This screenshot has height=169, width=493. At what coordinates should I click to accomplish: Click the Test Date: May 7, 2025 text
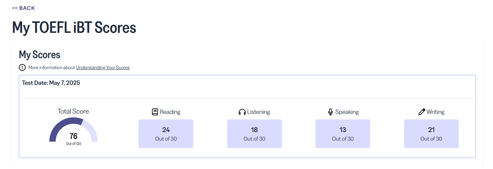point(51,83)
